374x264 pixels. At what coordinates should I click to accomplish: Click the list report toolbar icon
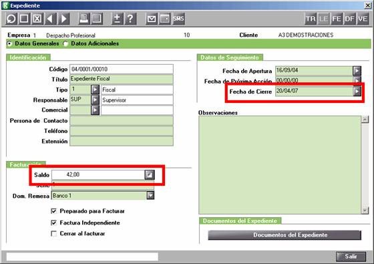pos(97,19)
